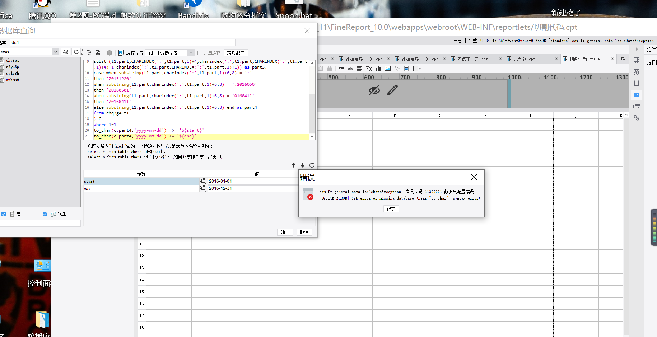Open the condition attributes icon on right sidebar
This screenshot has width=657, height=337.
coord(637,106)
